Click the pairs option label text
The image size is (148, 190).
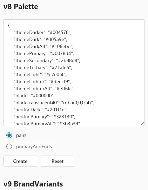(21, 135)
